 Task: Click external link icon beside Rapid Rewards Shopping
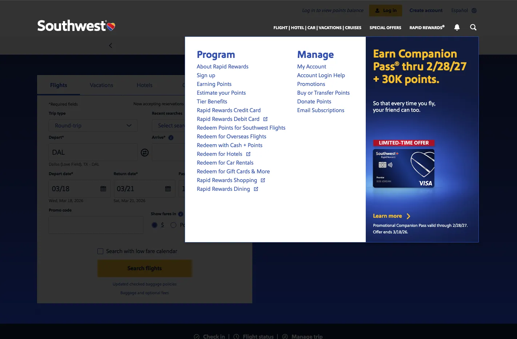(x=263, y=180)
